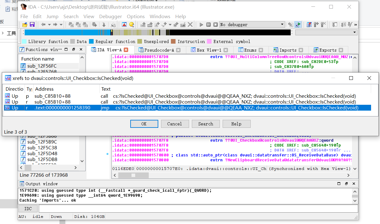The height and width of the screenshot is (224, 380).
Task: Click the undefine X toolbar icon
Action: coord(190,25)
